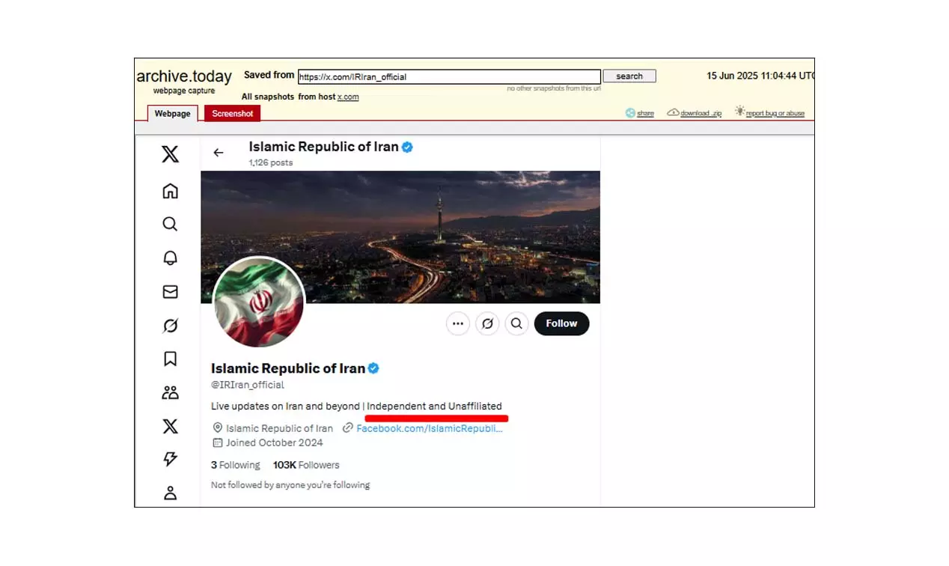
Task: Open the Bookmarks icon in sidebar
Action: point(170,359)
